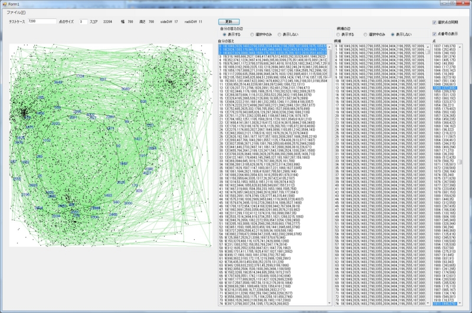The image size is (472, 313).
Task: Select row 60 in the 候補 list
Action: [x=379, y=255]
